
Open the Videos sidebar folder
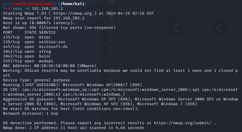[x=123, y=47]
